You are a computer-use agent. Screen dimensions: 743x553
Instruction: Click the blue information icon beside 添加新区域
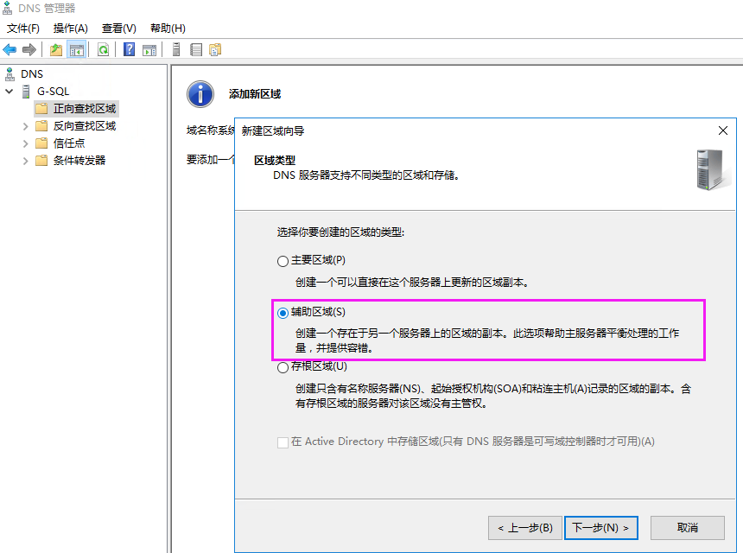pyautogui.click(x=200, y=94)
